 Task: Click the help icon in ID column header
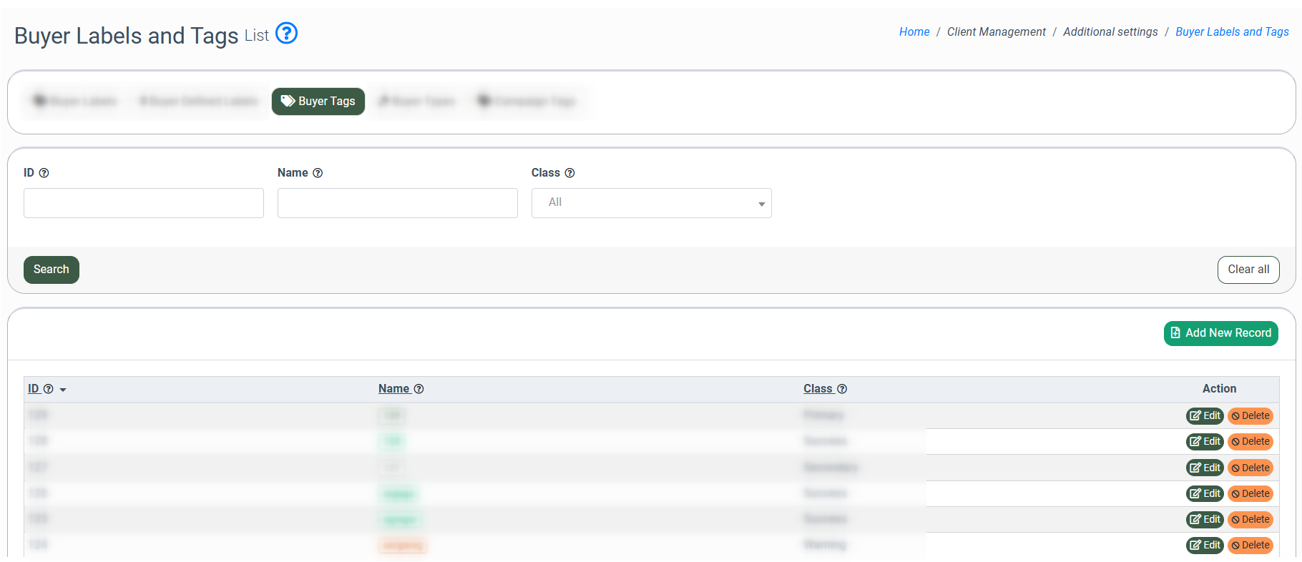click(49, 389)
